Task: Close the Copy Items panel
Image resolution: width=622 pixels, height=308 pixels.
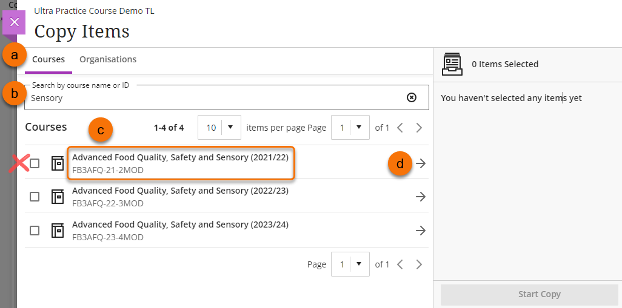Action: [15, 22]
